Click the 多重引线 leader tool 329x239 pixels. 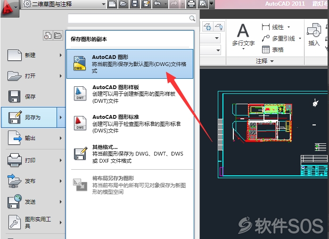(279, 38)
